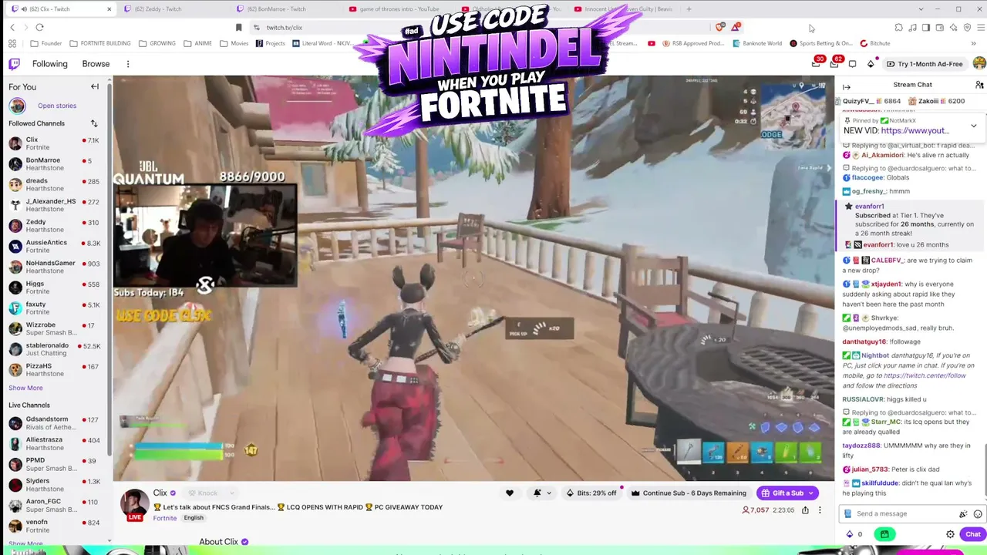Reload the current page

click(x=39, y=28)
